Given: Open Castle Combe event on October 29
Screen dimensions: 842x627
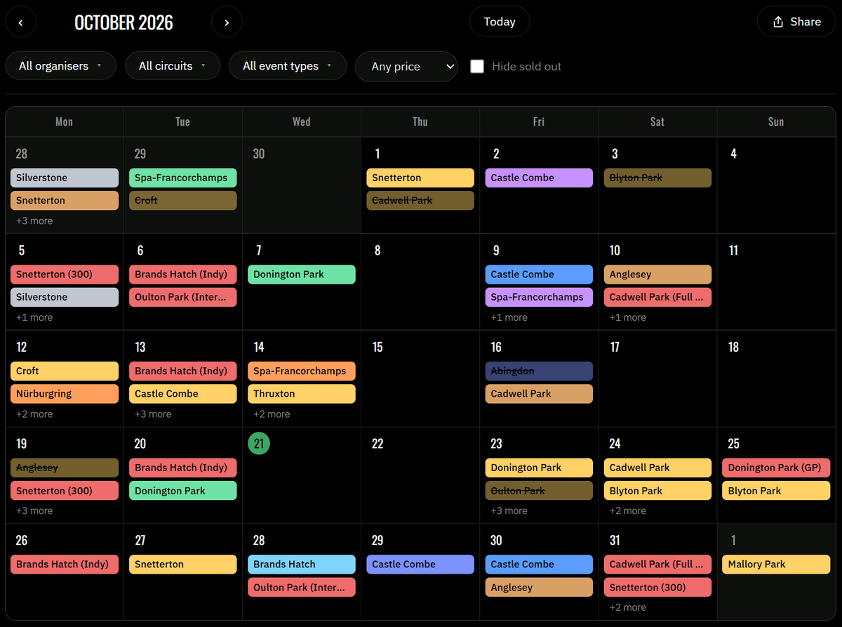Looking at the screenshot, I should [420, 565].
